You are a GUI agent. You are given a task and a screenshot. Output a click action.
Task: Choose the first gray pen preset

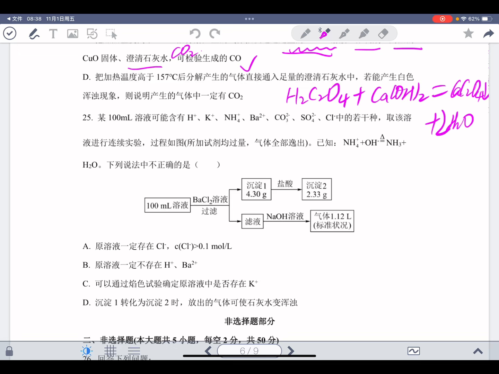coord(305,34)
